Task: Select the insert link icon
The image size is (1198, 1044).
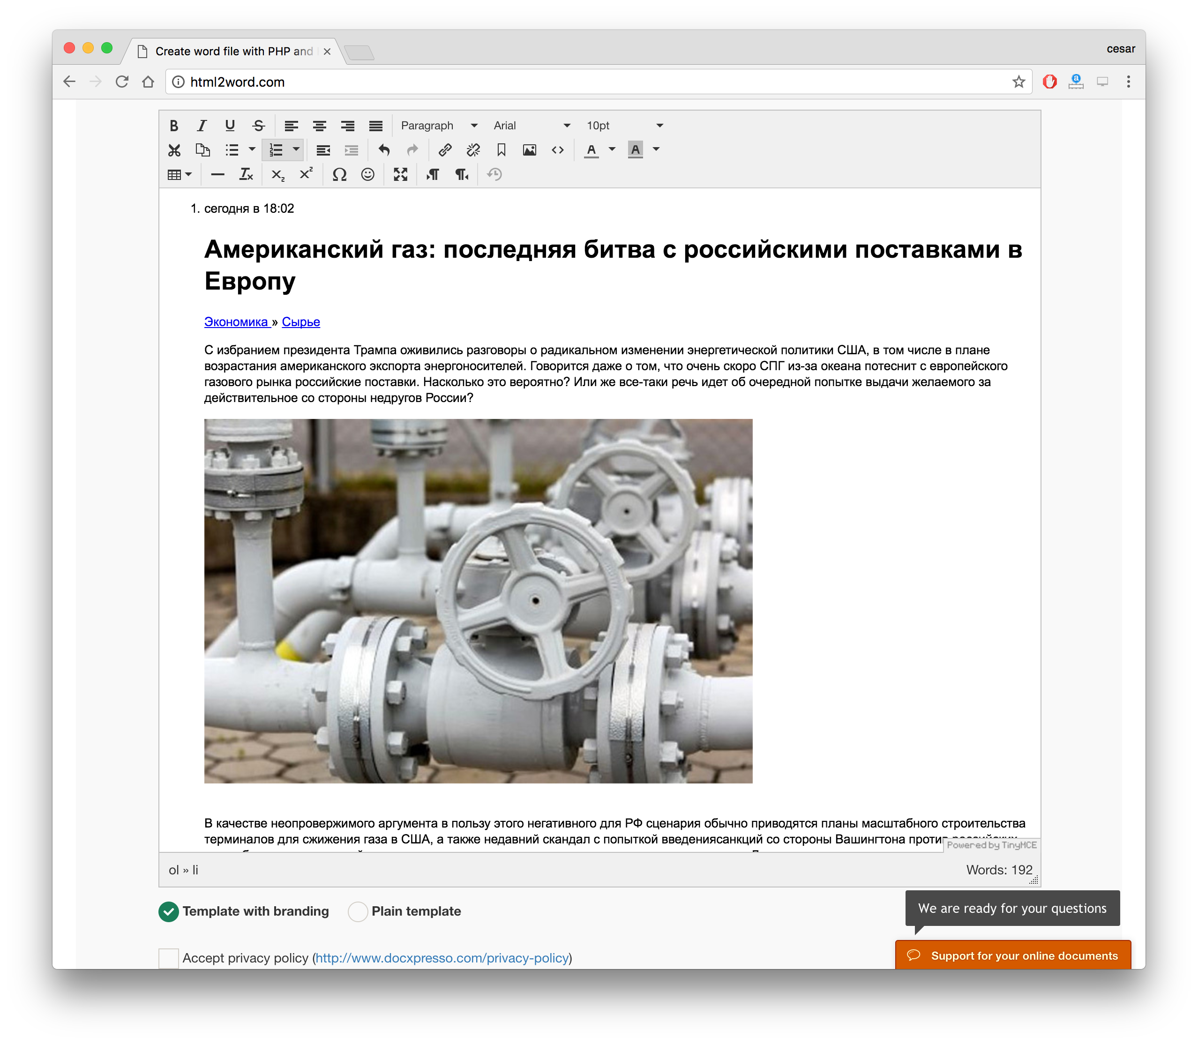Action: click(x=445, y=150)
